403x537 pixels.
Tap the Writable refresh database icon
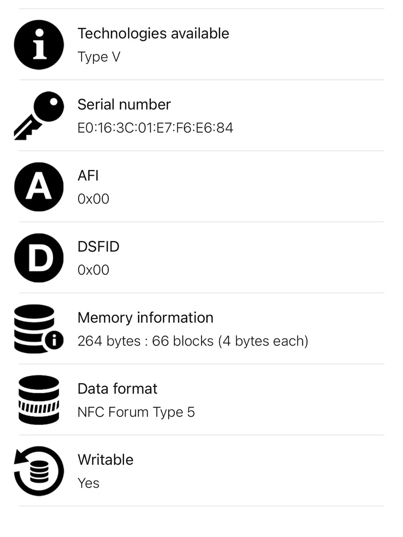pos(39,471)
